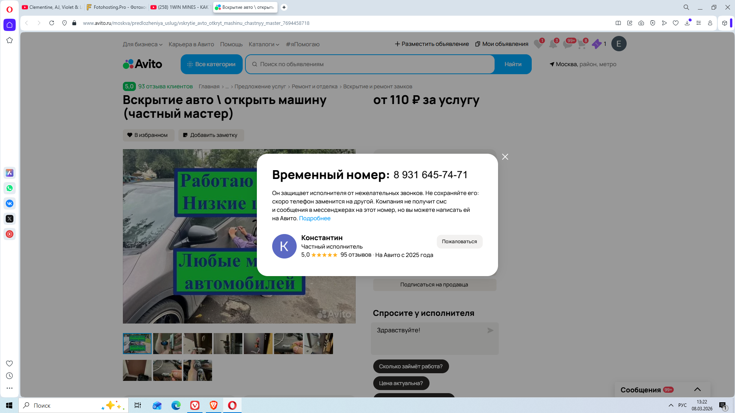735x413 pixels.
Task: Open Avito notifications bell
Action: (553, 44)
